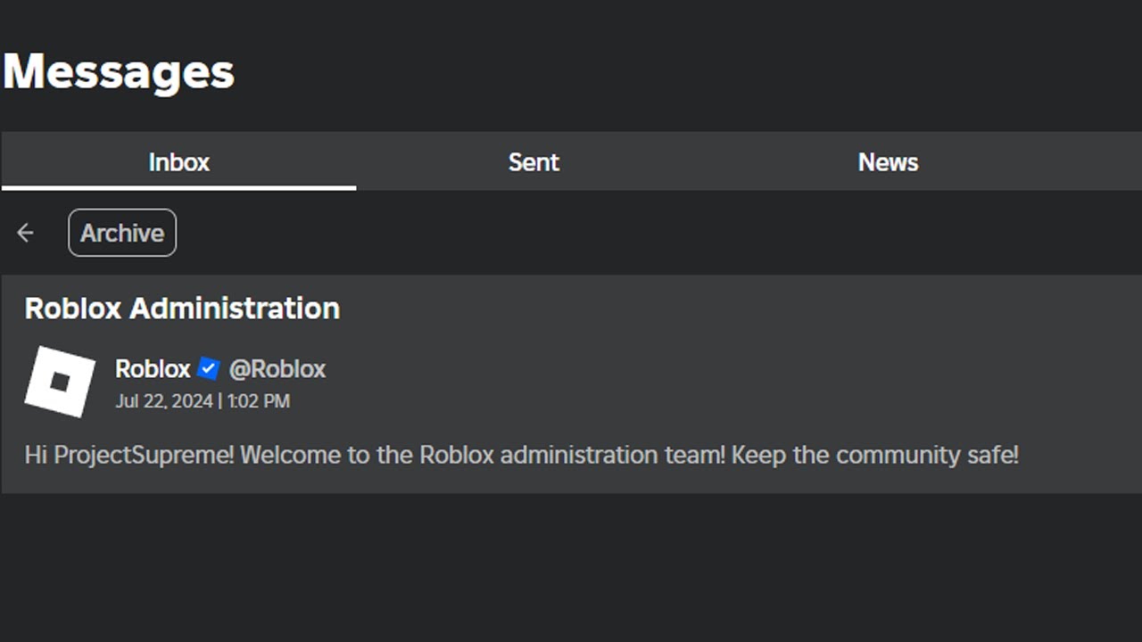1142x642 pixels.
Task: Click the date Jul 22, 2024
Action: click(x=163, y=401)
